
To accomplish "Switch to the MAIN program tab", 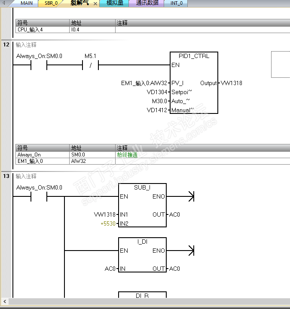I will click(x=26, y=3).
